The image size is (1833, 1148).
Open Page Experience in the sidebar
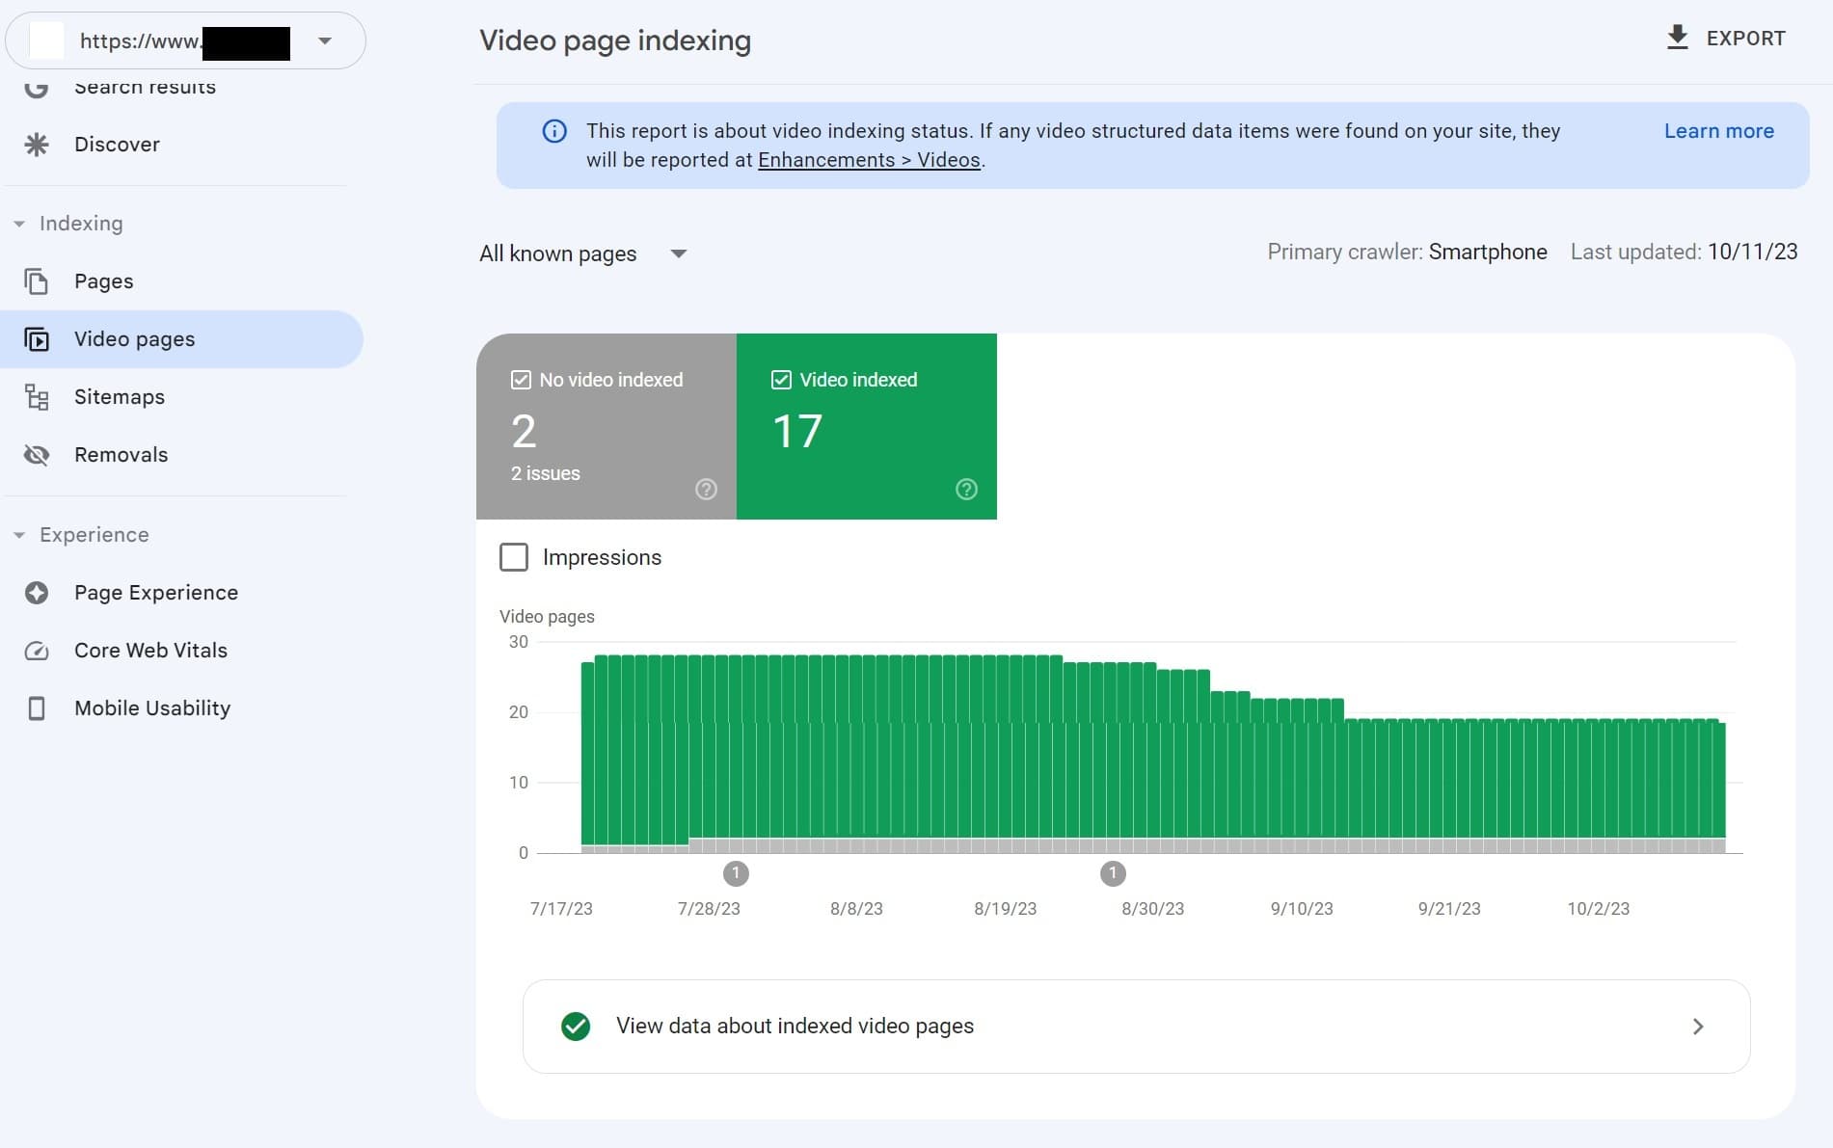tap(155, 593)
